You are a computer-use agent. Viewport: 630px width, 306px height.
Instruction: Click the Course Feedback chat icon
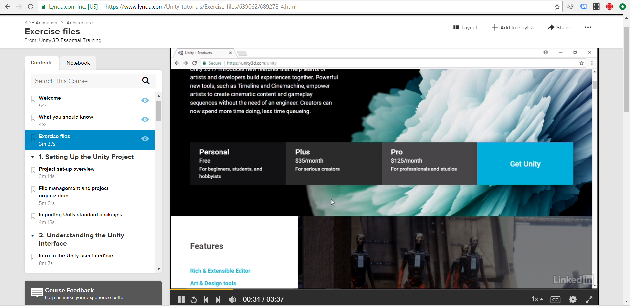37,293
